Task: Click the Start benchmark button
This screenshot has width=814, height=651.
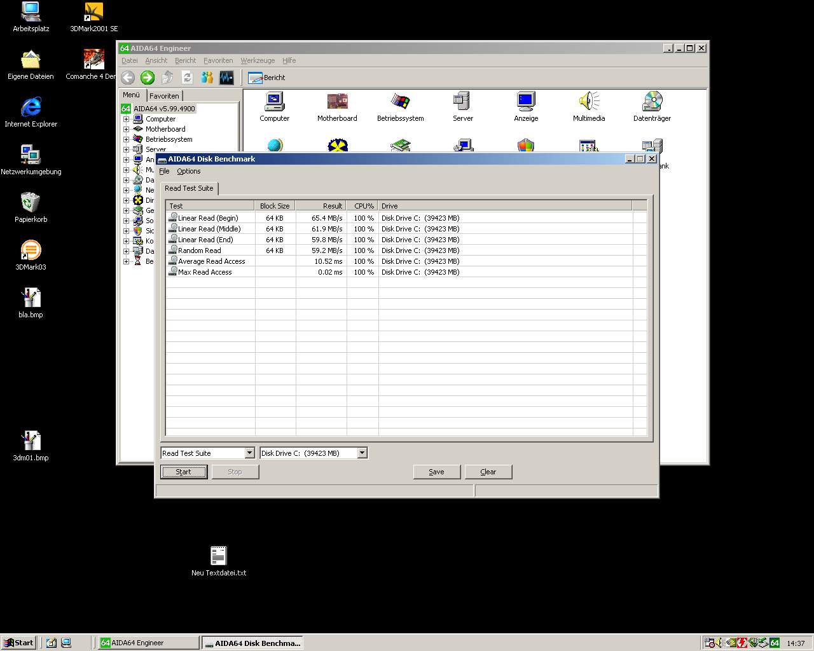Action: 184,472
